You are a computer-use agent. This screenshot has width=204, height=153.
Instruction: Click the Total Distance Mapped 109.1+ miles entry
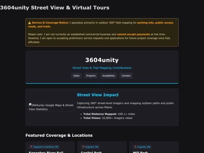pos(109,114)
